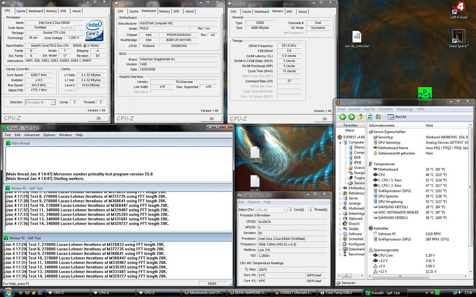Switch to EVEREST Ultimate taskbar button
Image resolution: width=476 pixels, height=297 pixels.
(x=294, y=293)
